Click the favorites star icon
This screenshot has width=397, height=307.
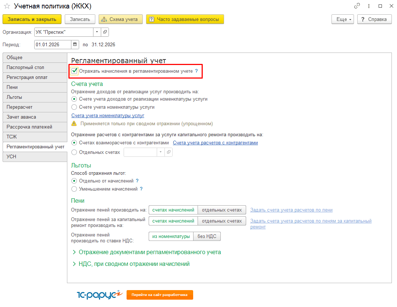click(7, 6)
